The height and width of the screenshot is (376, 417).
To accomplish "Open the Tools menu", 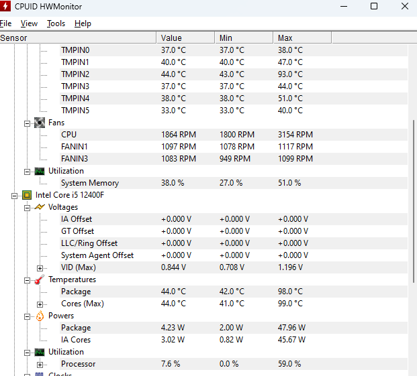I will coord(56,23).
